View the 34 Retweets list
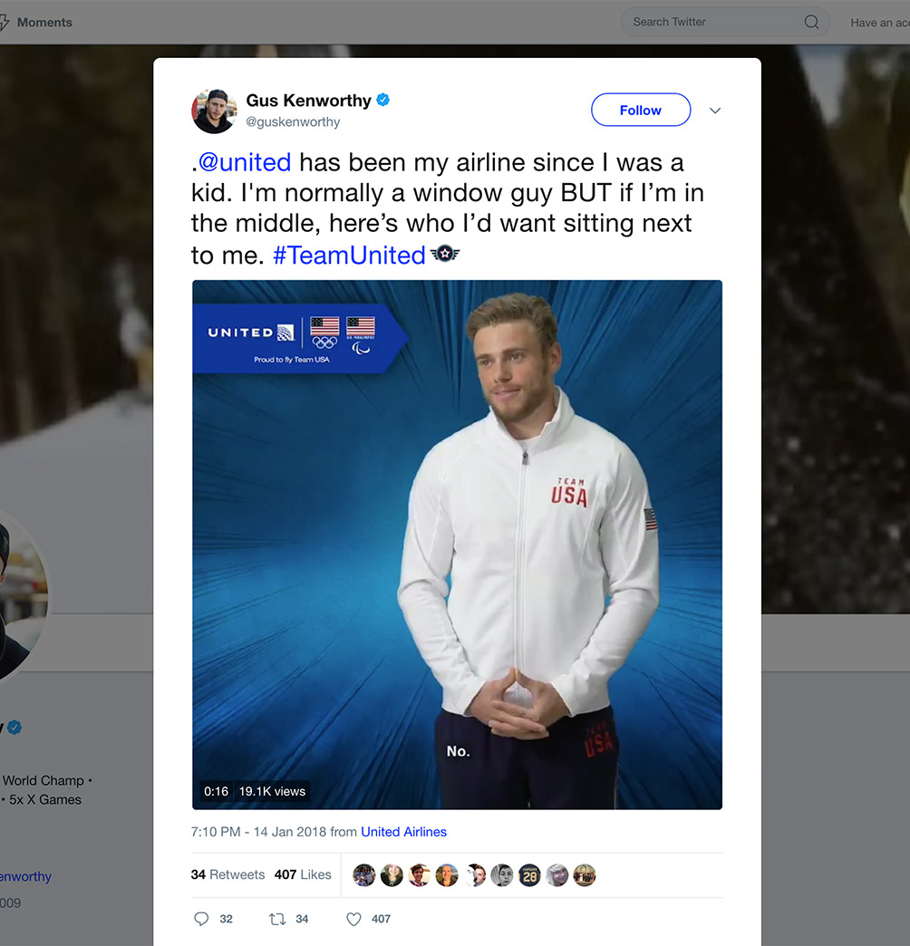Image resolution: width=910 pixels, height=946 pixels. tap(227, 875)
